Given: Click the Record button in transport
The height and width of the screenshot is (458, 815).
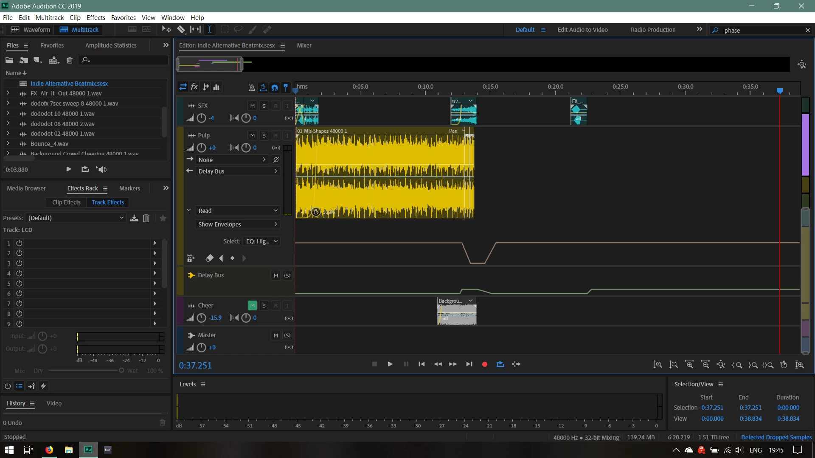Looking at the screenshot, I should (x=484, y=364).
